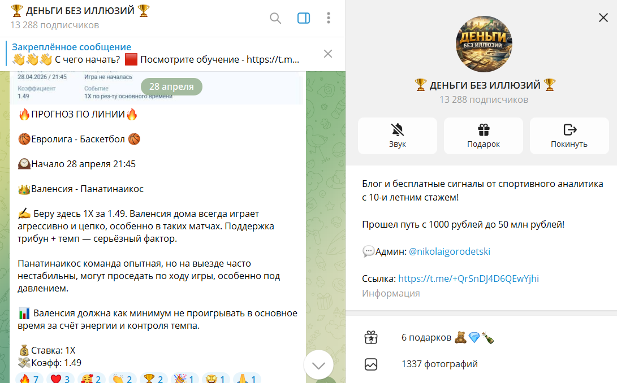Open the 1337 фотографий media section
The height and width of the screenshot is (383, 617).
(x=481, y=364)
